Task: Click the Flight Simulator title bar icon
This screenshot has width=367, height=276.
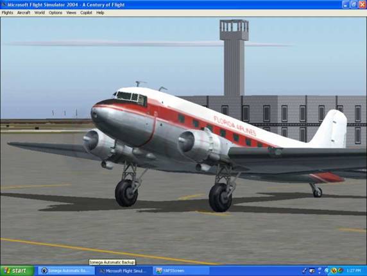Action: [x=3, y=4]
